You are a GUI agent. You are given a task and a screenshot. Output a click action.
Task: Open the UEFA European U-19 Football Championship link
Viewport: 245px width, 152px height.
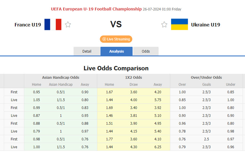coord(96,9)
